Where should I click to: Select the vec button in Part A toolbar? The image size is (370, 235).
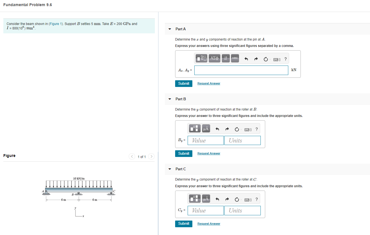235,58
